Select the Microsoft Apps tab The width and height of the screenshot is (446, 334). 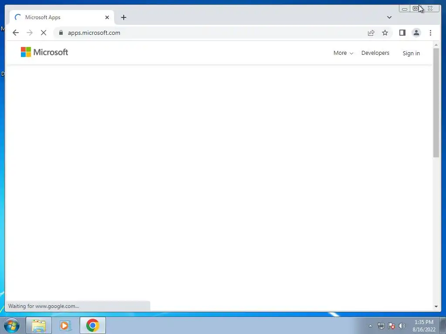[62, 17]
